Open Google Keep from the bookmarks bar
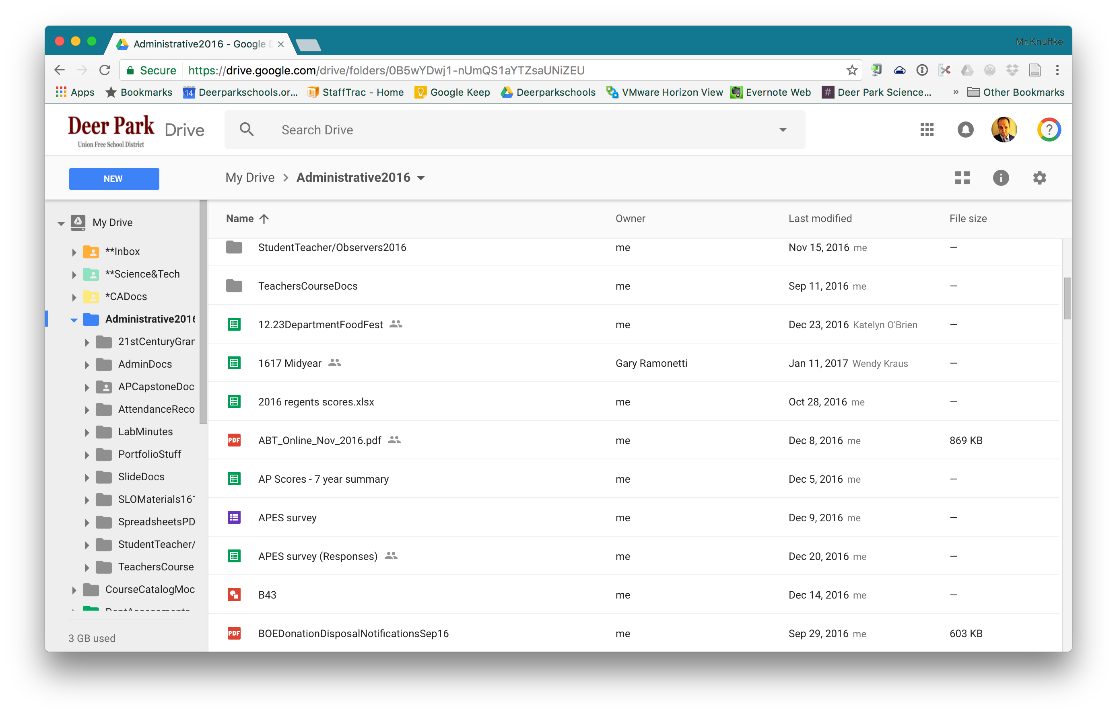Image resolution: width=1117 pixels, height=716 pixels. pos(451,92)
